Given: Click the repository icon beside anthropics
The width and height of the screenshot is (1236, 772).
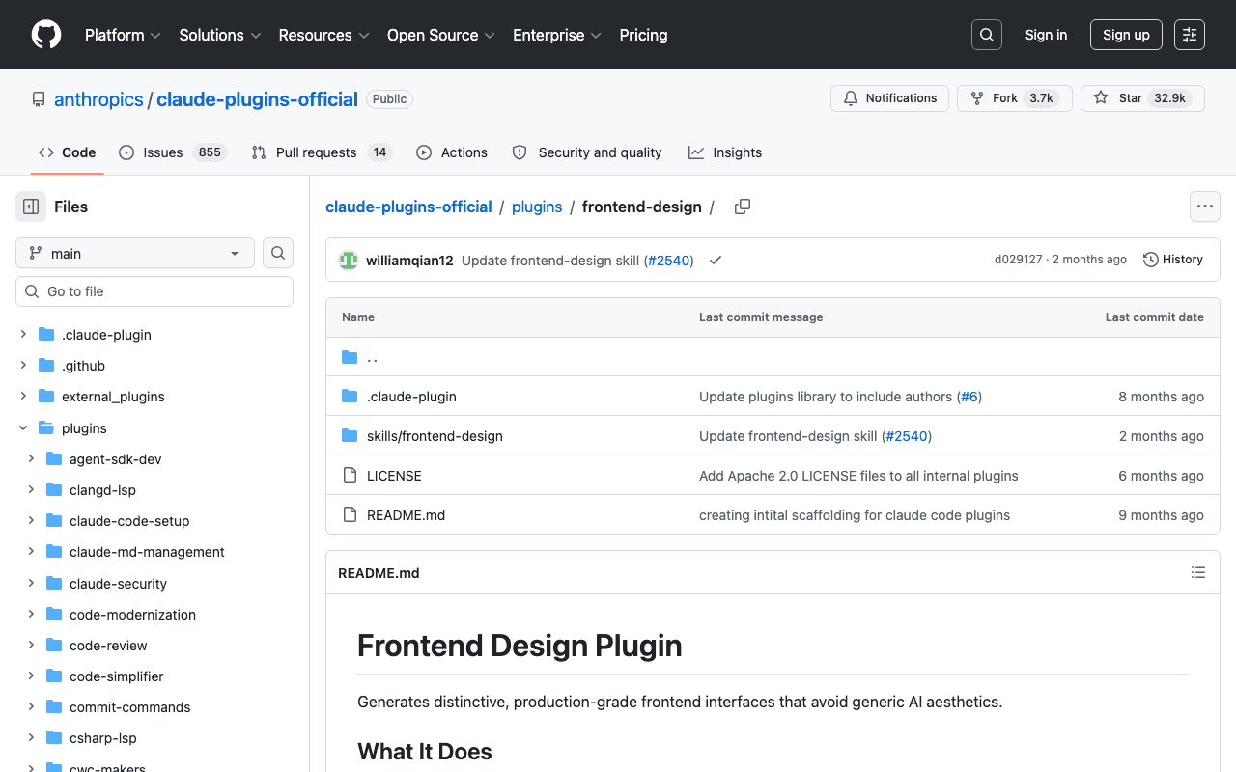Looking at the screenshot, I should (39, 99).
